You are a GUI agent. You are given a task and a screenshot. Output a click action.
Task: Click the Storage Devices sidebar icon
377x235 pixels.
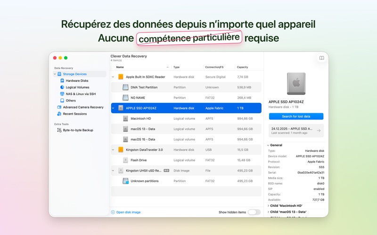(x=59, y=74)
